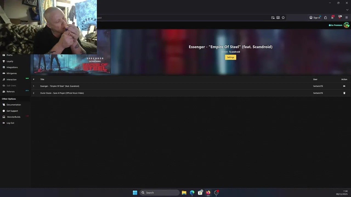Viewport: 351px width, 197px height.
Task: Select the Essenger Empire Of Steel row title
Action: coord(60,86)
